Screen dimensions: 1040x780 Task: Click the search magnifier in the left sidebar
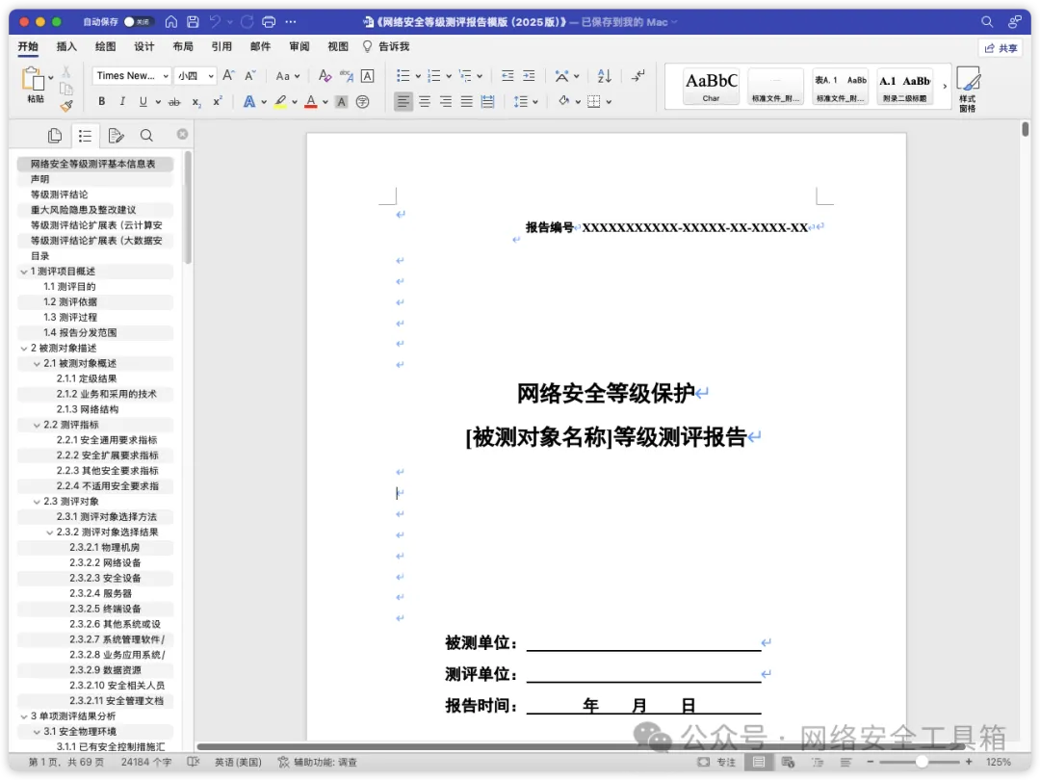pyautogui.click(x=146, y=135)
